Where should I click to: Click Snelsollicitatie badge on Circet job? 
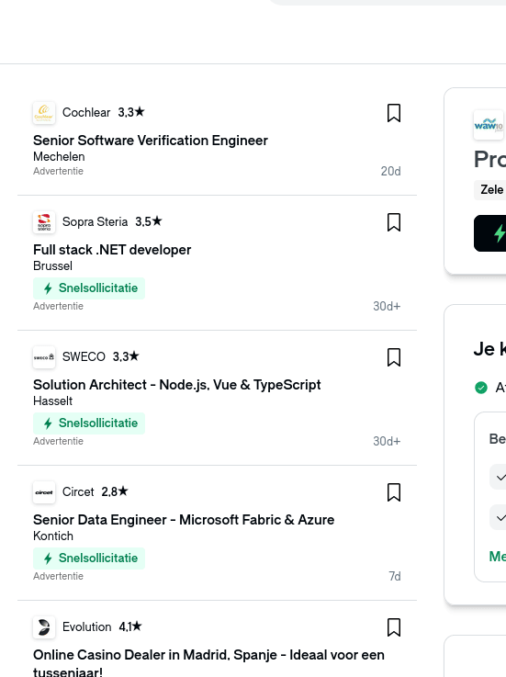point(89,559)
